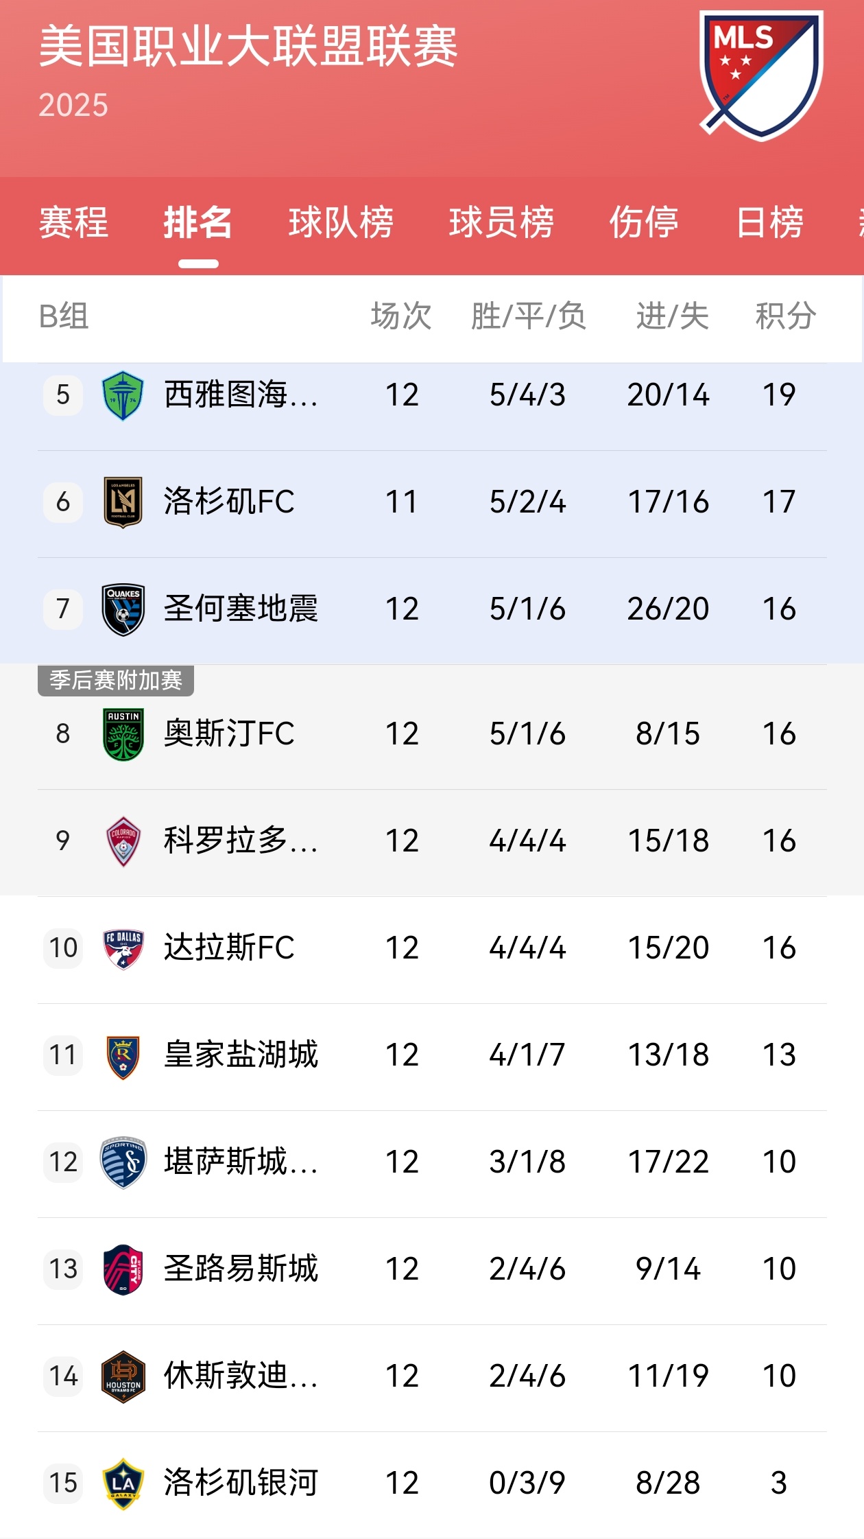Switch to the 球队榜 tab
Viewport: 864px width, 1539px height.
[341, 223]
